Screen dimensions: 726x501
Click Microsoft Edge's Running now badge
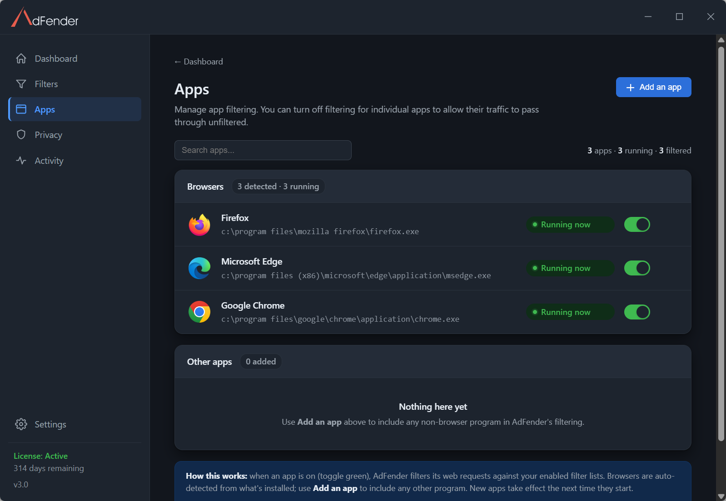click(x=570, y=268)
